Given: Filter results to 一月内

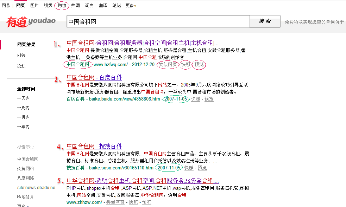Looking at the screenshot, I should pos(23,117).
